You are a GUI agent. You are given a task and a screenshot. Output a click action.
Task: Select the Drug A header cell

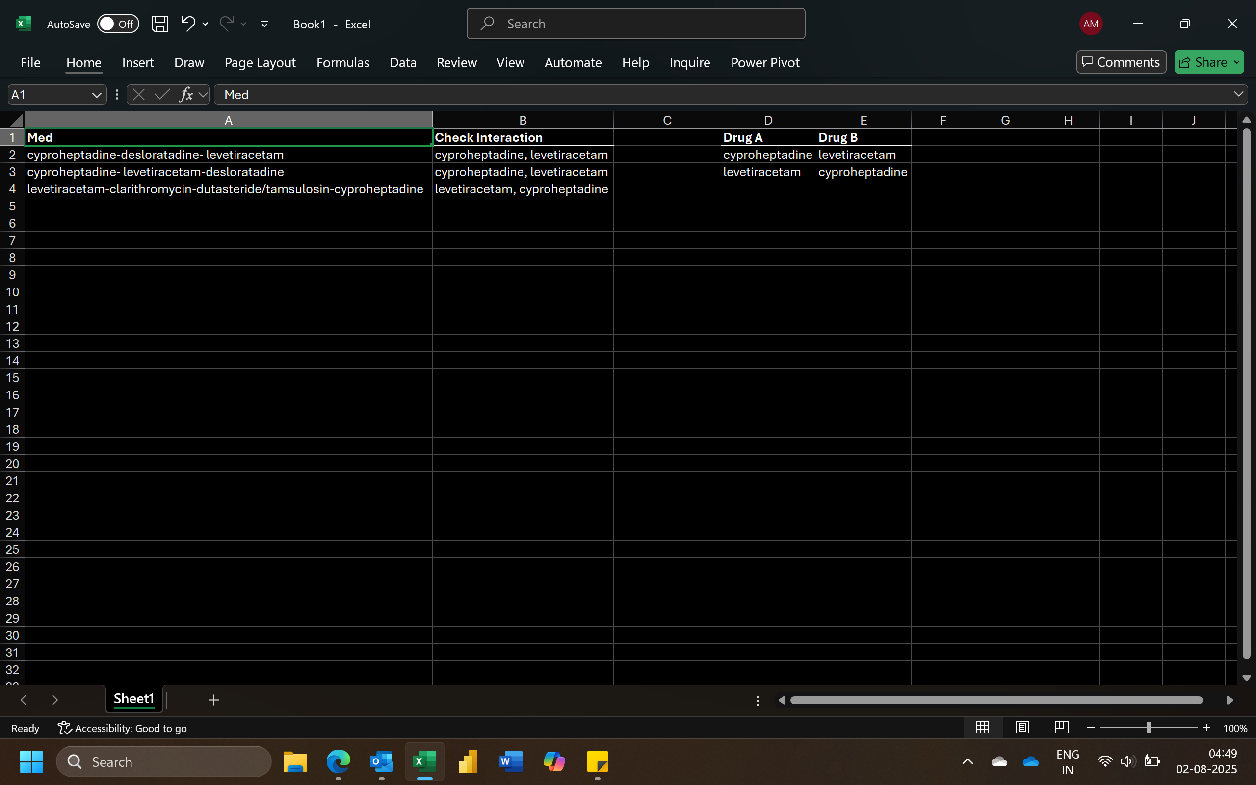[x=768, y=137]
